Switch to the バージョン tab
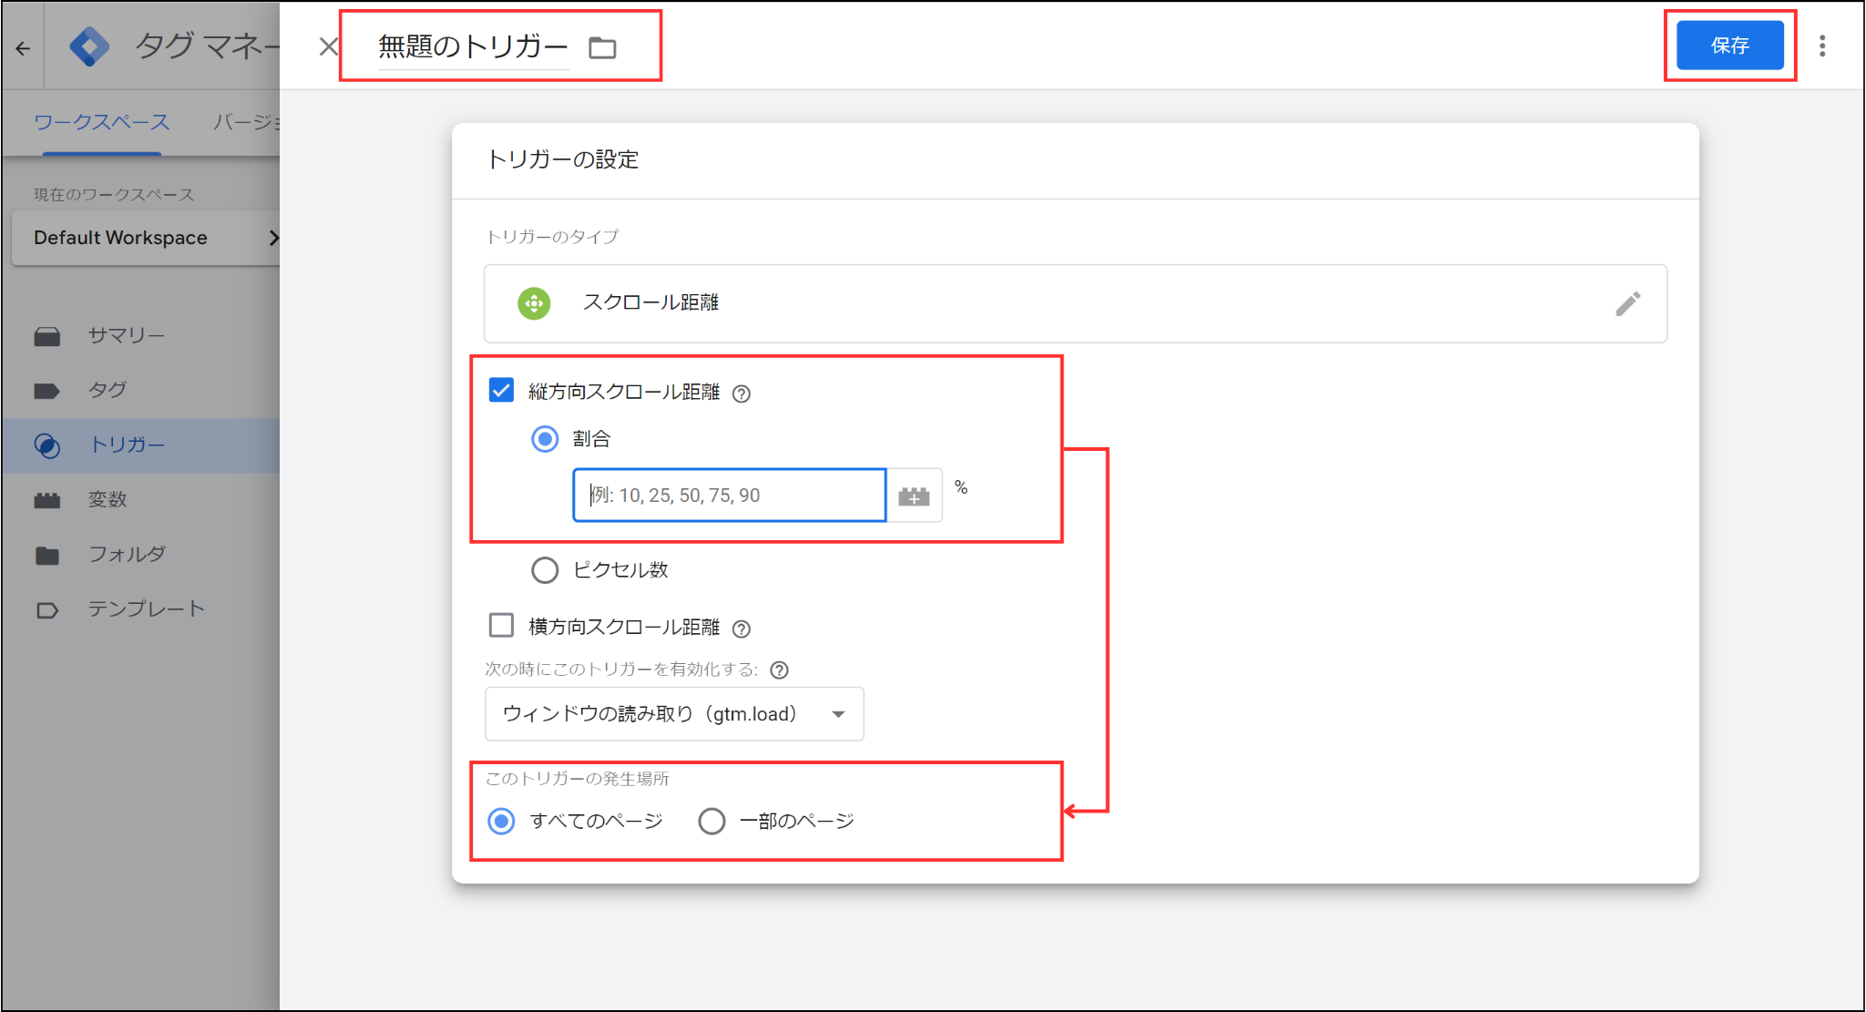 (x=246, y=122)
